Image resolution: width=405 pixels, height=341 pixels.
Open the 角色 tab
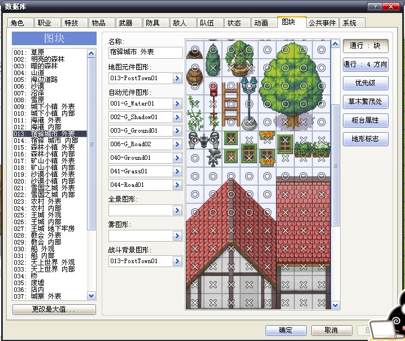coord(20,23)
